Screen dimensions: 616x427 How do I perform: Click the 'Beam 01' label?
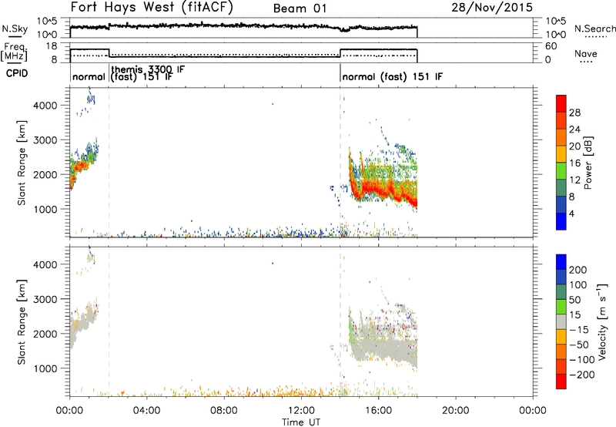tap(300, 8)
